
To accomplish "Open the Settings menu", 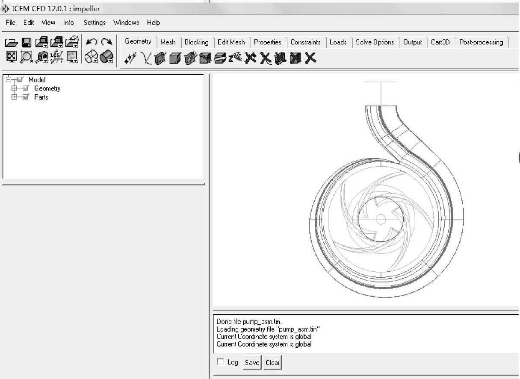I will point(94,23).
